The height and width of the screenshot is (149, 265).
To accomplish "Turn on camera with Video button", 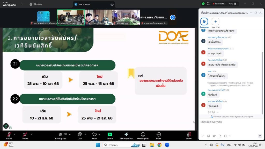I will (25, 135).
